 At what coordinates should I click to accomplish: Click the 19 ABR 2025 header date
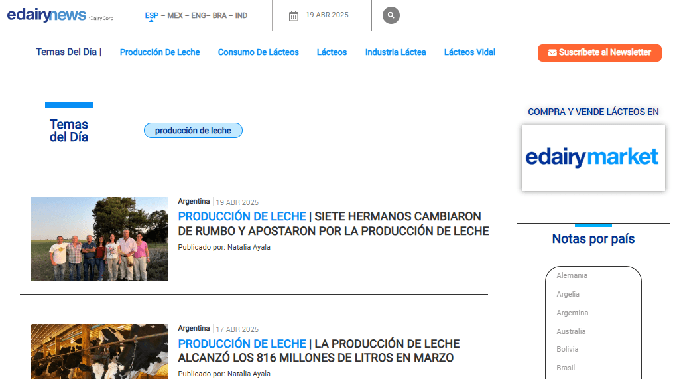click(x=327, y=15)
